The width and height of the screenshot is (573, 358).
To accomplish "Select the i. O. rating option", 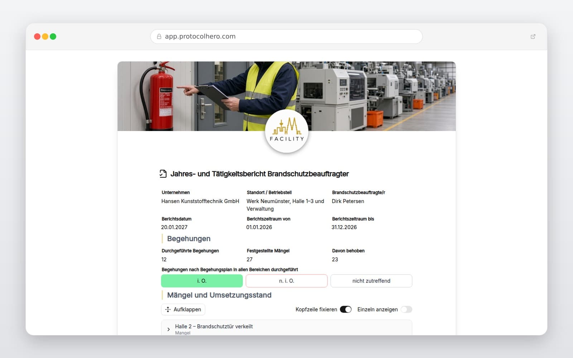I will [x=202, y=281].
